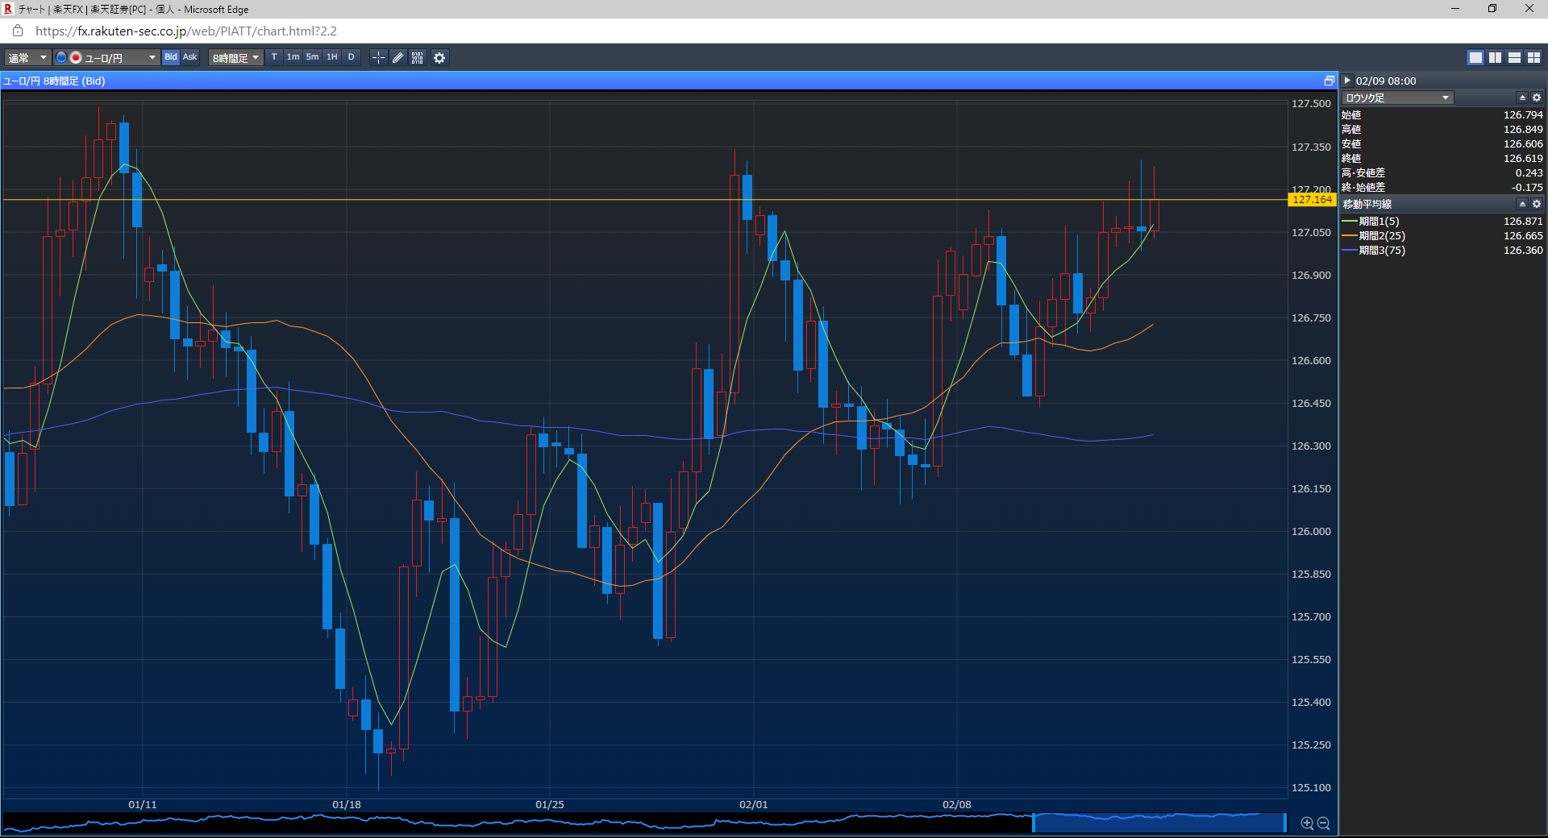
Task: Switch to two-column chart layout
Action: (x=1495, y=58)
